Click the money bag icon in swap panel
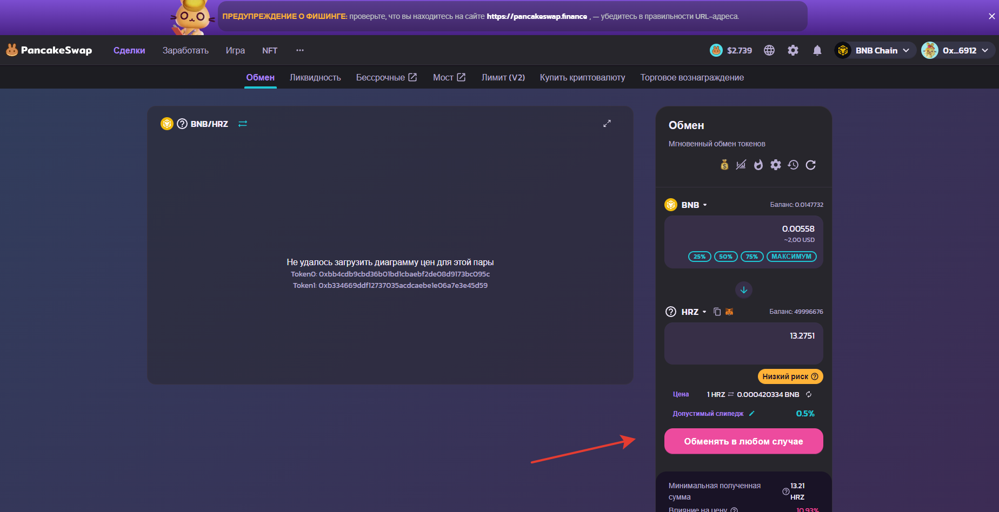This screenshot has height=512, width=999. [724, 165]
